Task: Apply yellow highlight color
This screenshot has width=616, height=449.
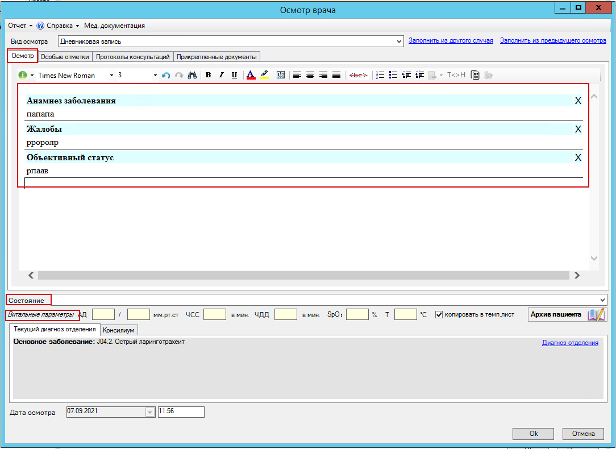Action: click(x=264, y=75)
